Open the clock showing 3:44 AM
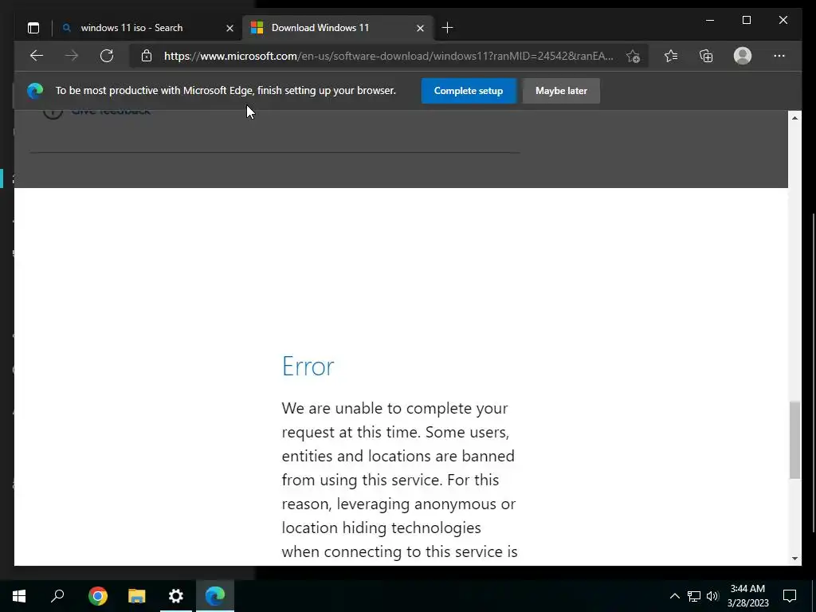 pyautogui.click(x=747, y=596)
